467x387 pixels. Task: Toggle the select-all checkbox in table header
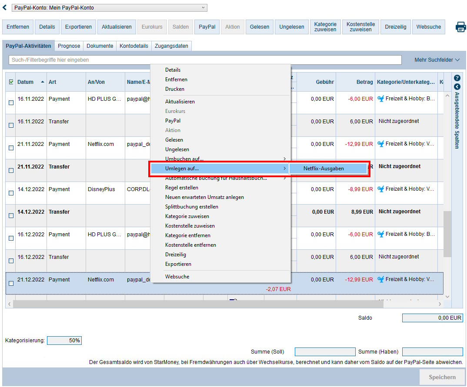pos(11,82)
